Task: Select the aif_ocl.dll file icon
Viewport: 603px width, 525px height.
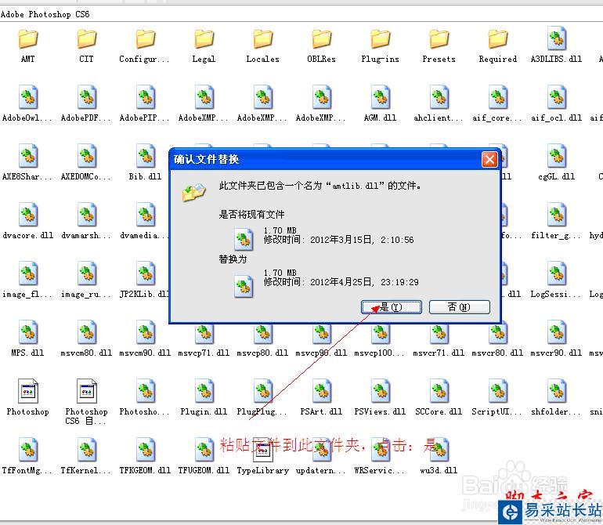Action: pyautogui.click(x=557, y=97)
